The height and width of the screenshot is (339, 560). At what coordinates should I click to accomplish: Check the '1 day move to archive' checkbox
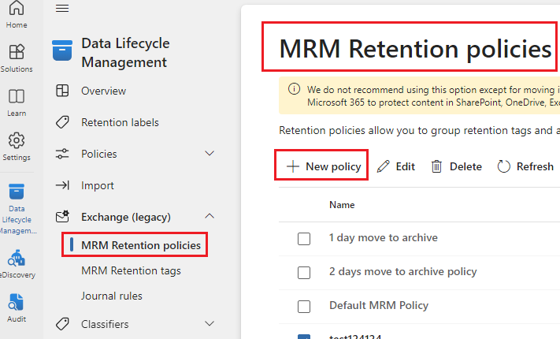pyautogui.click(x=304, y=239)
